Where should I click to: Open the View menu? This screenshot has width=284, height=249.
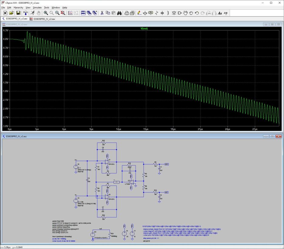coord(28,8)
